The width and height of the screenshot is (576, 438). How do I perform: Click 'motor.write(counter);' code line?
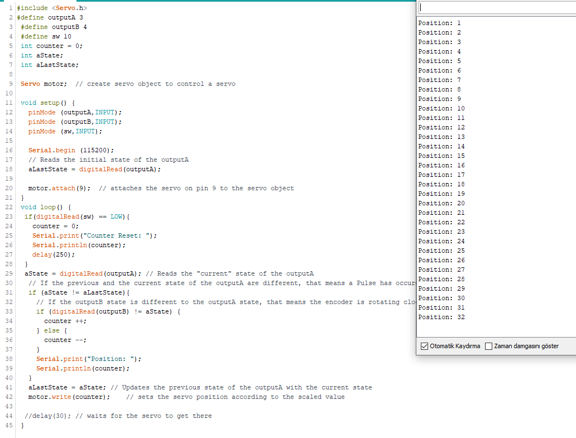(x=69, y=397)
